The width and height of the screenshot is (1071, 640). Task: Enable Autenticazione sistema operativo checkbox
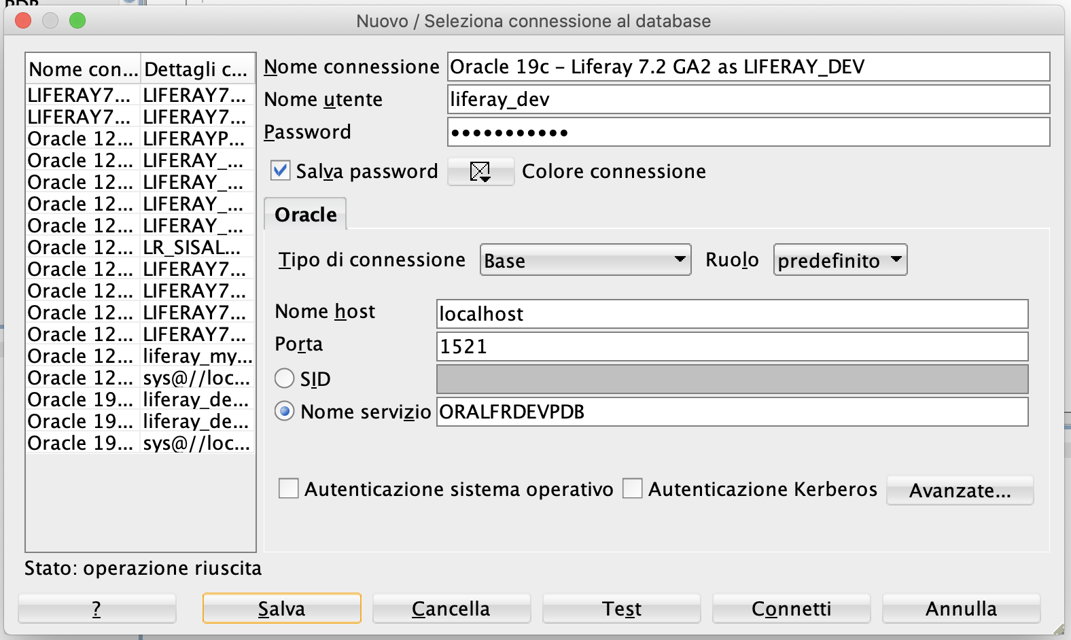289,488
